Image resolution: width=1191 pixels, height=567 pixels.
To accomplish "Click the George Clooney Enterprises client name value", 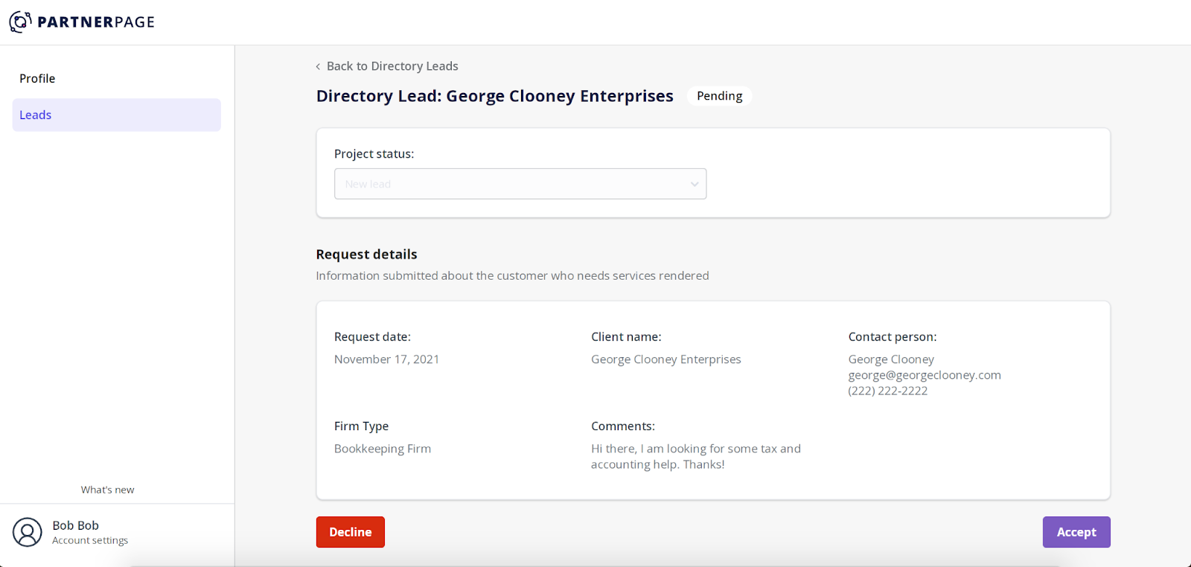I will (665, 359).
